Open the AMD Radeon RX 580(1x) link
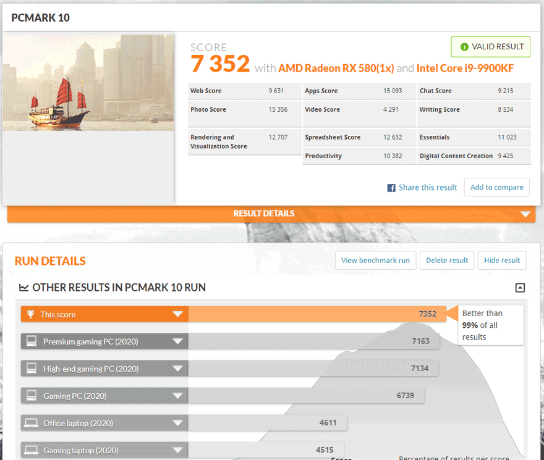Viewport: 544px width, 460px height. pyautogui.click(x=336, y=69)
